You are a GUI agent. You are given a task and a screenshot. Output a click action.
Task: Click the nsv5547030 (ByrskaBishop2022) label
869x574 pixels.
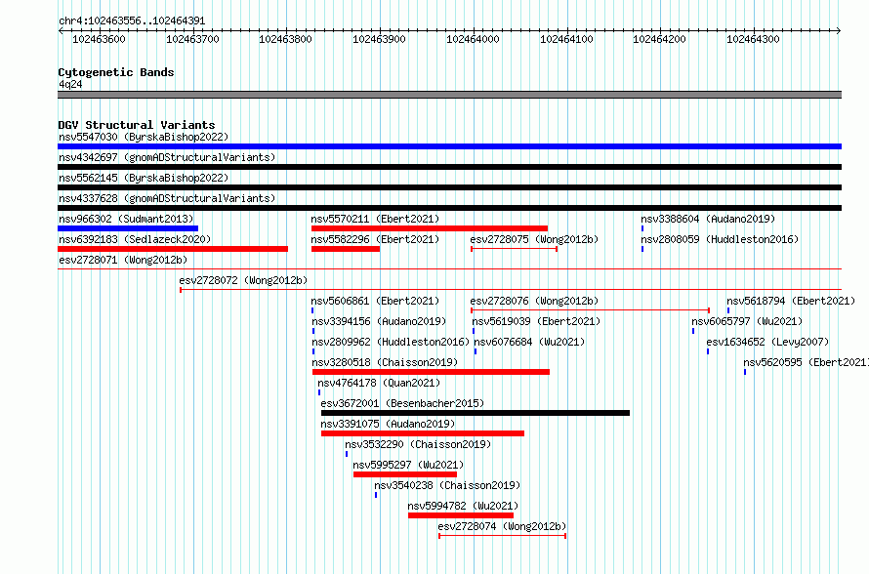coord(144,137)
